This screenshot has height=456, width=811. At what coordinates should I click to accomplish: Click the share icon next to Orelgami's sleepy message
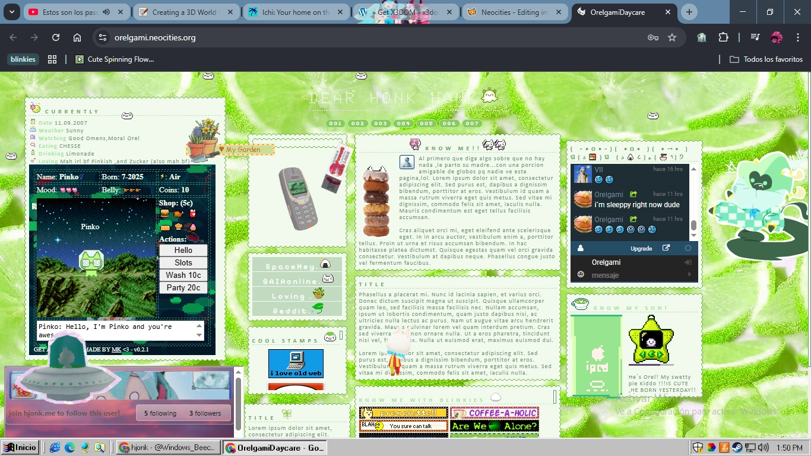coord(633,194)
